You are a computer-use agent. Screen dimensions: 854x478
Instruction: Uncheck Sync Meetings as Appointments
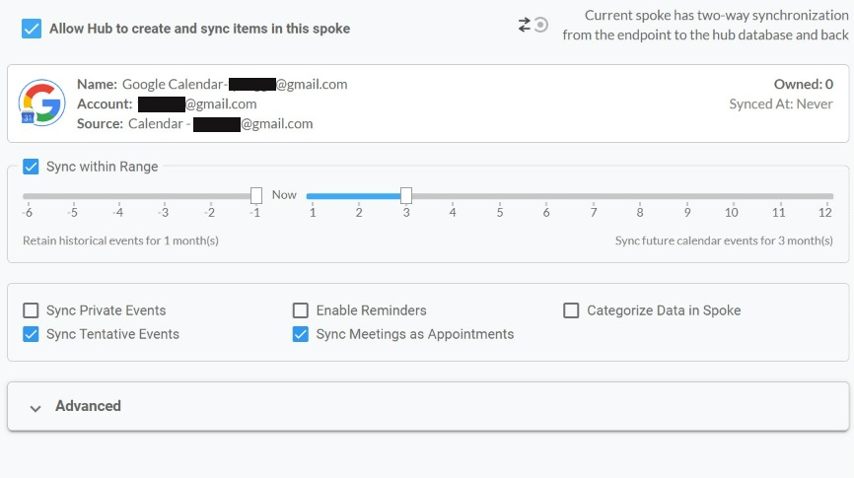point(301,334)
